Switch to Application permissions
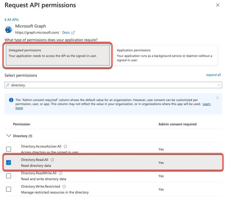Screen dimensions: 225x197 [166, 55]
